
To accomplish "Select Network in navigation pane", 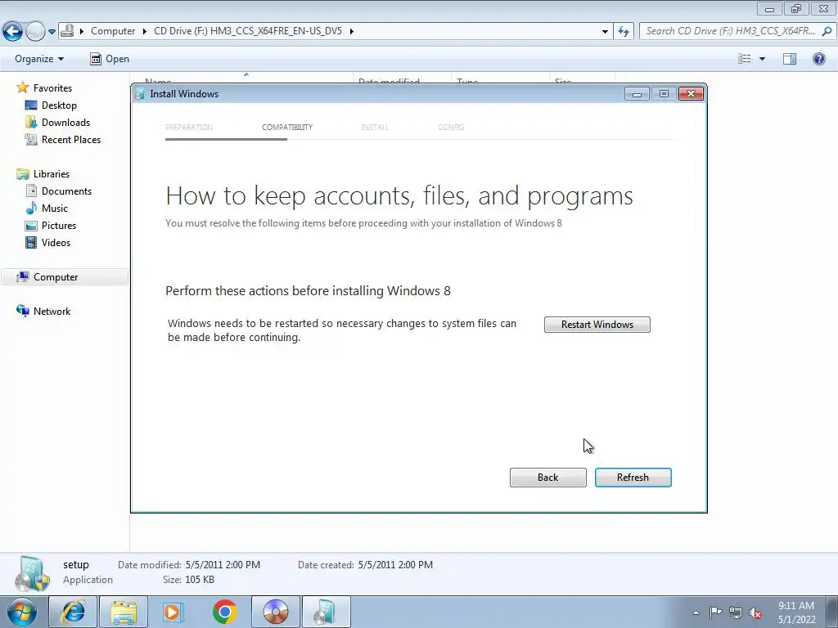I will pyautogui.click(x=52, y=312).
